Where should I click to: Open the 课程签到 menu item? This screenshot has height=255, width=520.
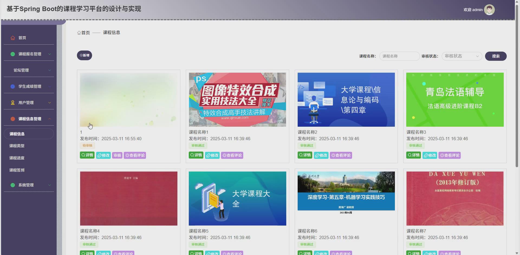[17, 170]
